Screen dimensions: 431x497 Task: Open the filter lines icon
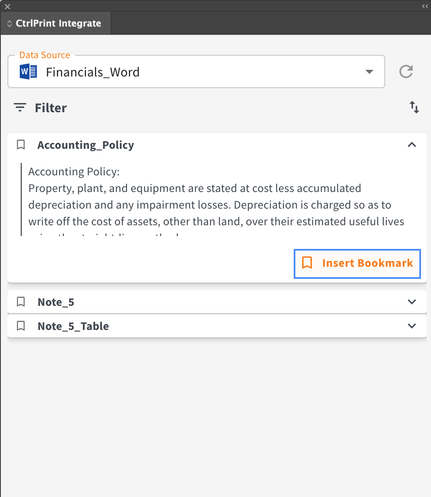coord(20,108)
